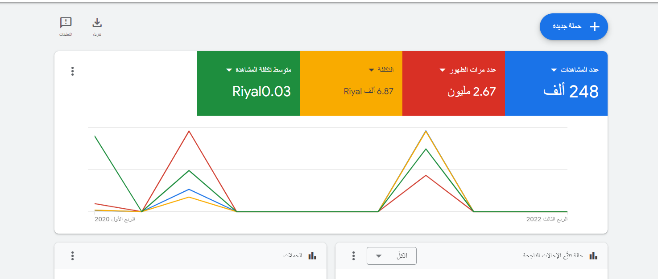This screenshot has width=658, height=279.
Task: Open three-dot menu in الحملات card
Action: [73, 256]
